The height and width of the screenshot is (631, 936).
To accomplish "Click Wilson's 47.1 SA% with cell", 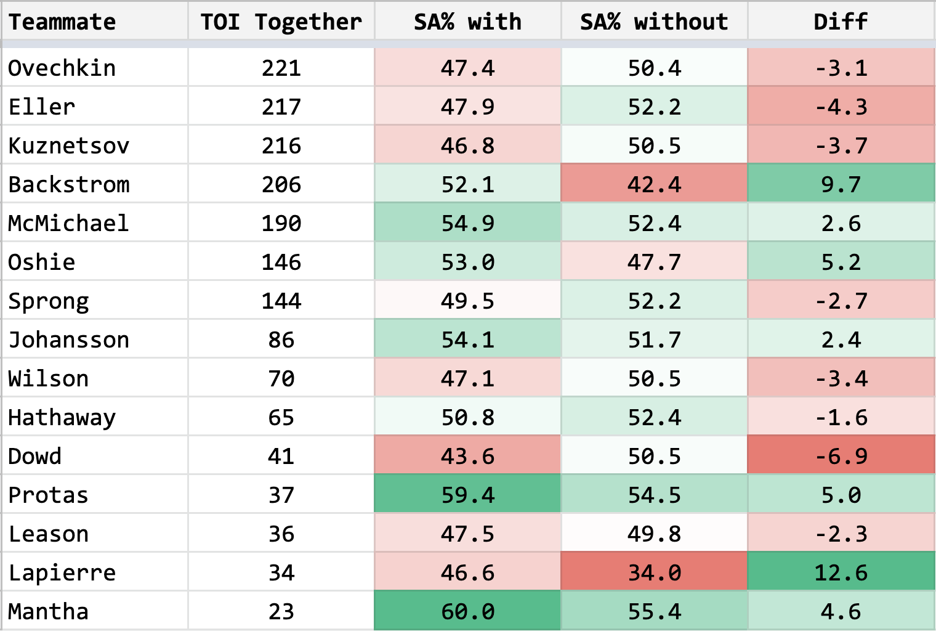I will coord(467,378).
